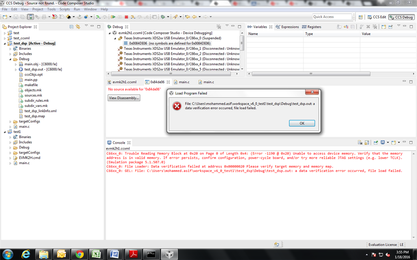The height and width of the screenshot is (260, 417).
Task: Collapse the test_dsp project tree node
Action: [5, 43]
